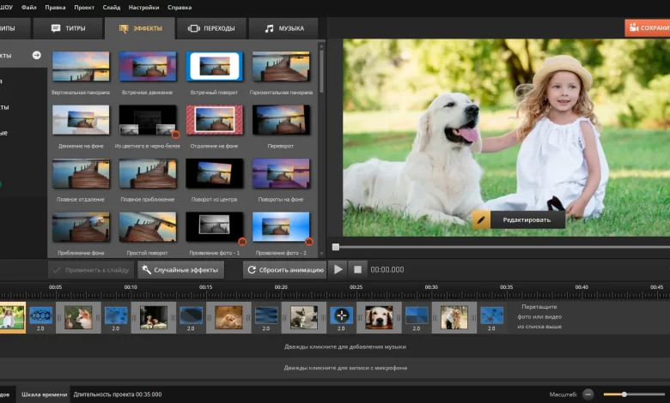This screenshot has height=403, width=670.
Task: Click the refresh icon on Сбросить анимацию
Action: point(252,270)
